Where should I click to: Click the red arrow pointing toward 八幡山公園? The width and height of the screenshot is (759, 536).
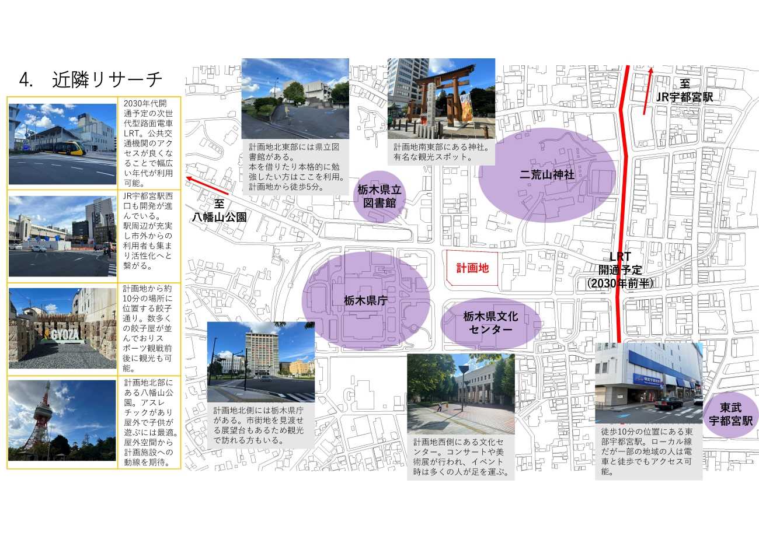(x=207, y=187)
